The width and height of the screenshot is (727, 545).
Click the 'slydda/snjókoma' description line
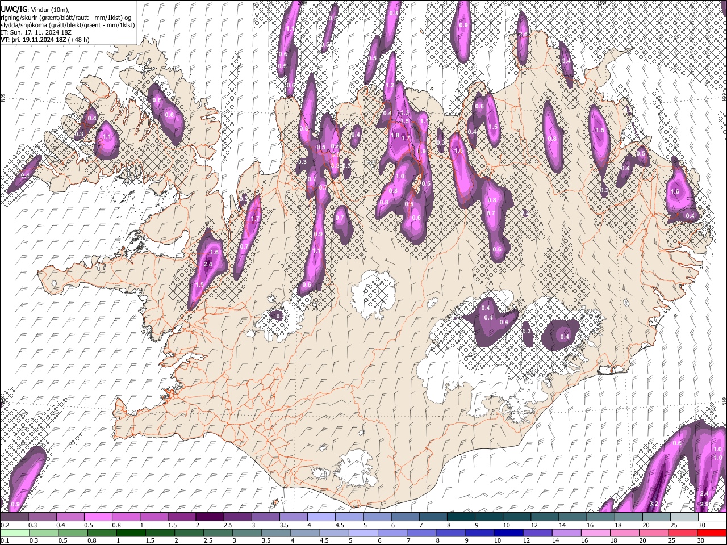pyautogui.click(x=68, y=25)
